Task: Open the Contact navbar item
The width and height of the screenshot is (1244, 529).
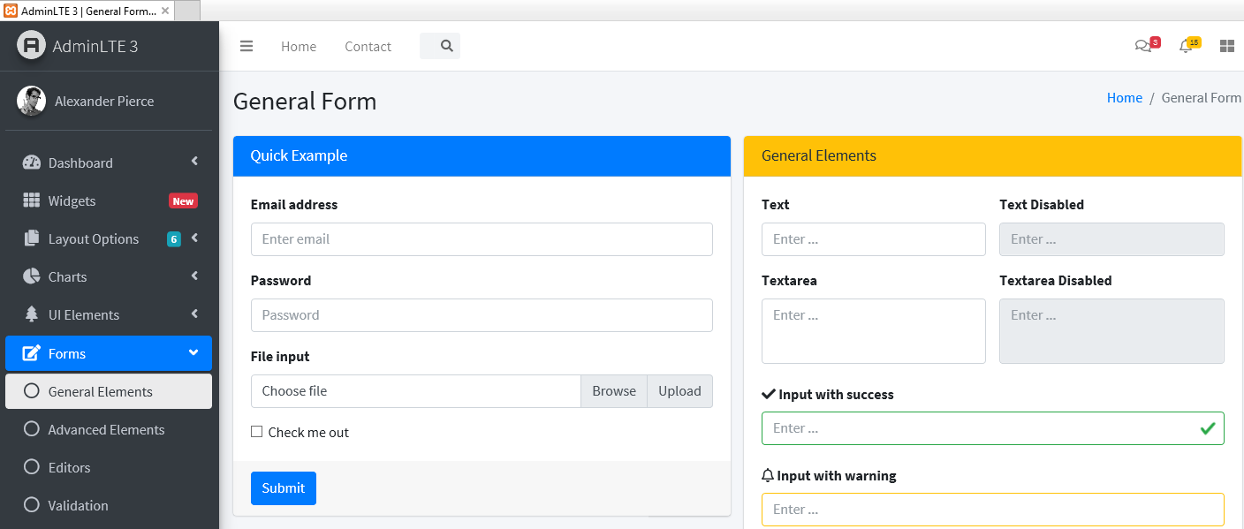Action: [x=368, y=47]
